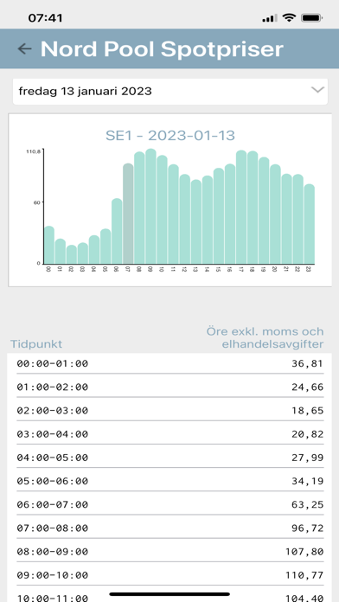This screenshot has width=339, height=602.
Task: Tap the Öre exkl. moms column header
Action: [265, 338]
